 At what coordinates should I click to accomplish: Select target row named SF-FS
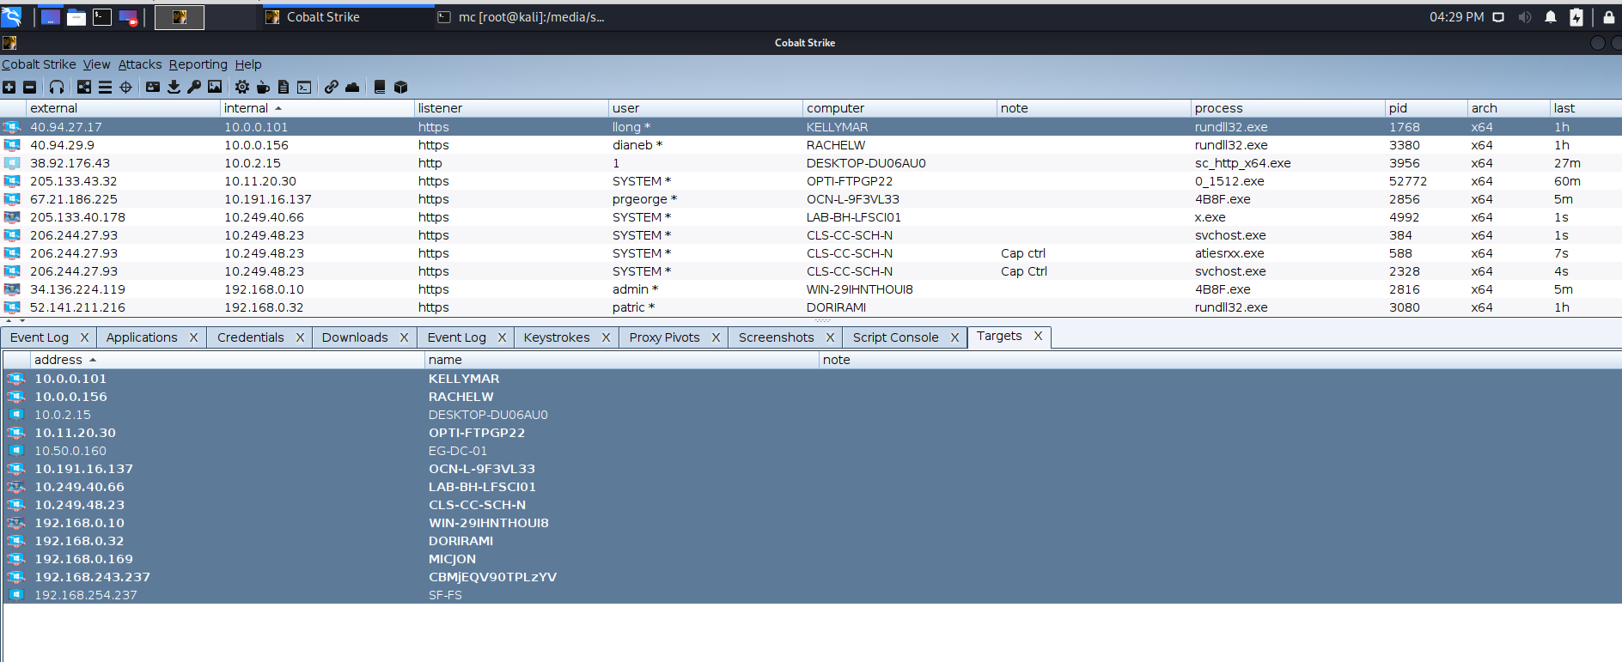pyautogui.click(x=811, y=595)
